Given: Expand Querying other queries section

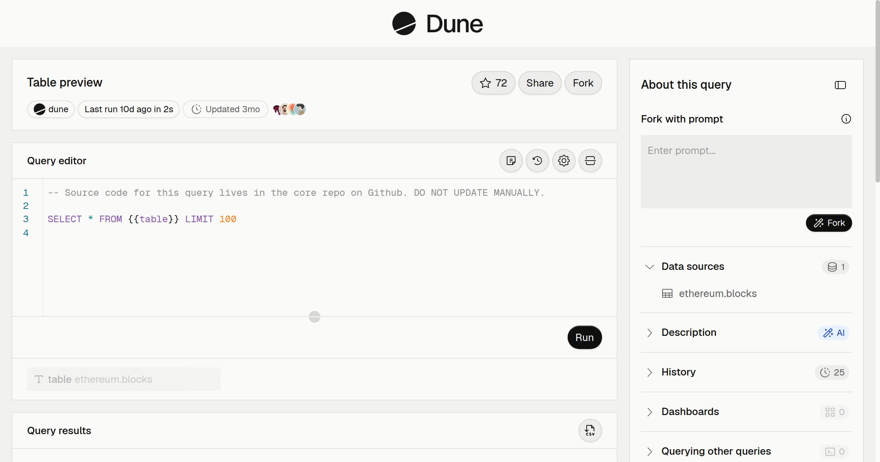Looking at the screenshot, I should point(650,451).
